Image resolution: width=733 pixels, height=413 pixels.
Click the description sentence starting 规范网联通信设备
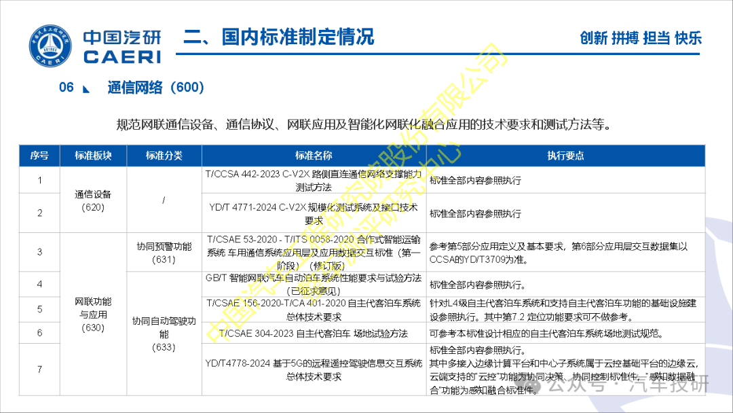coord(364,124)
